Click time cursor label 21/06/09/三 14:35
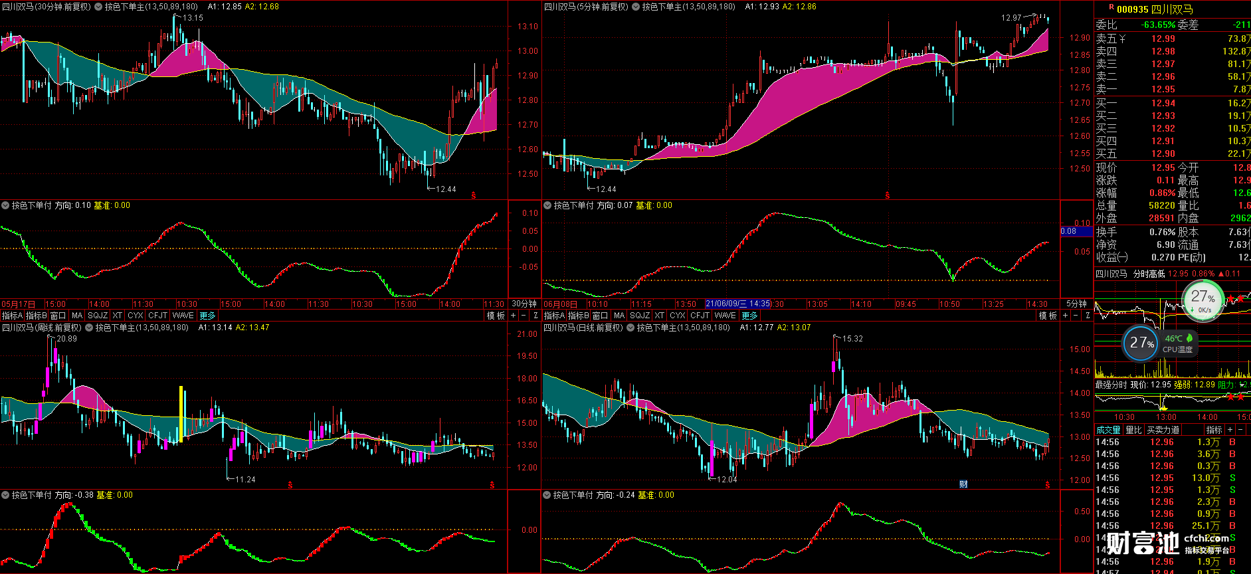 (x=737, y=304)
